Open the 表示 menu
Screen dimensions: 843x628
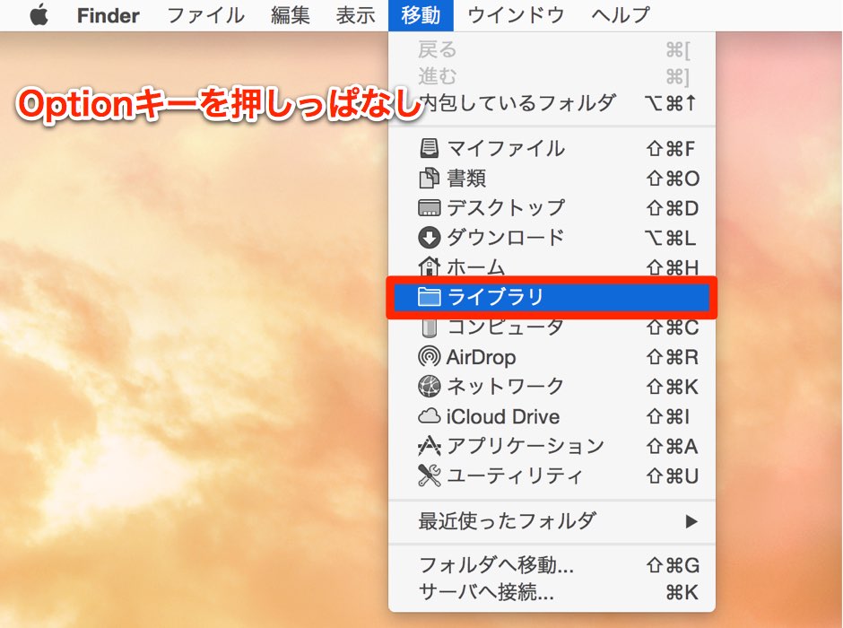click(x=355, y=15)
